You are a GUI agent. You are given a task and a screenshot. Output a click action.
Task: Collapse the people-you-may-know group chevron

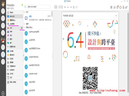coord(24,28)
